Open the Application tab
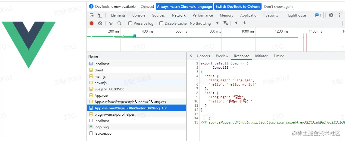The width and height of the screenshot is (345, 141). 249,15
